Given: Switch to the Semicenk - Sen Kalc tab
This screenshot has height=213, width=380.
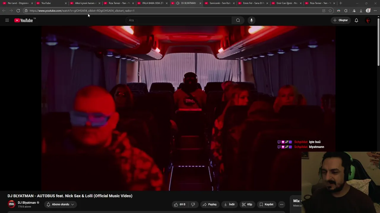Looking at the screenshot, I should pos(220,3).
